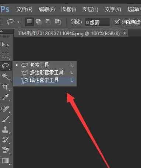Screen dimensions: 141x168
Task: Open the lasso tool preset picker arrow
Action: (18, 22)
